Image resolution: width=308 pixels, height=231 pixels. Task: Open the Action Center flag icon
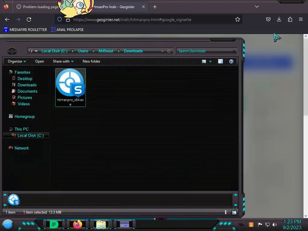(260, 224)
